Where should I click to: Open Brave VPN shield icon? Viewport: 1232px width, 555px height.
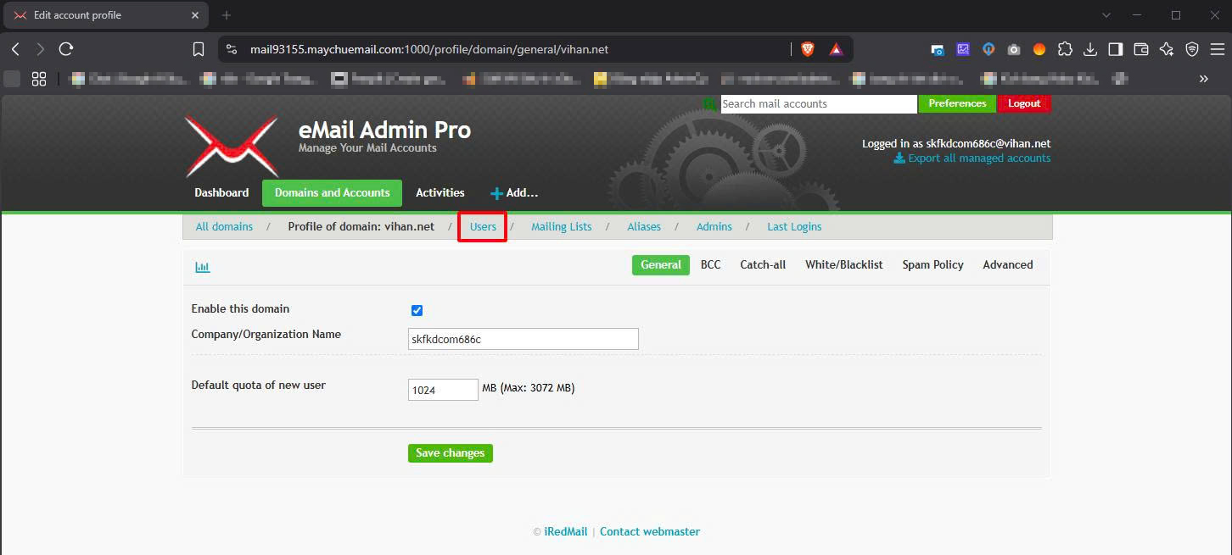[x=1192, y=49]
